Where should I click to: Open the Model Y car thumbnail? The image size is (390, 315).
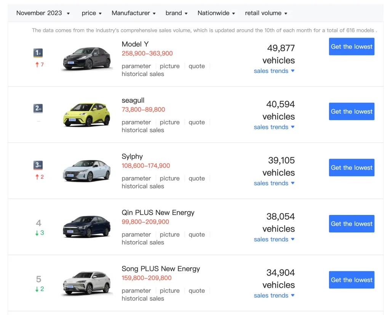pos(87,59)
